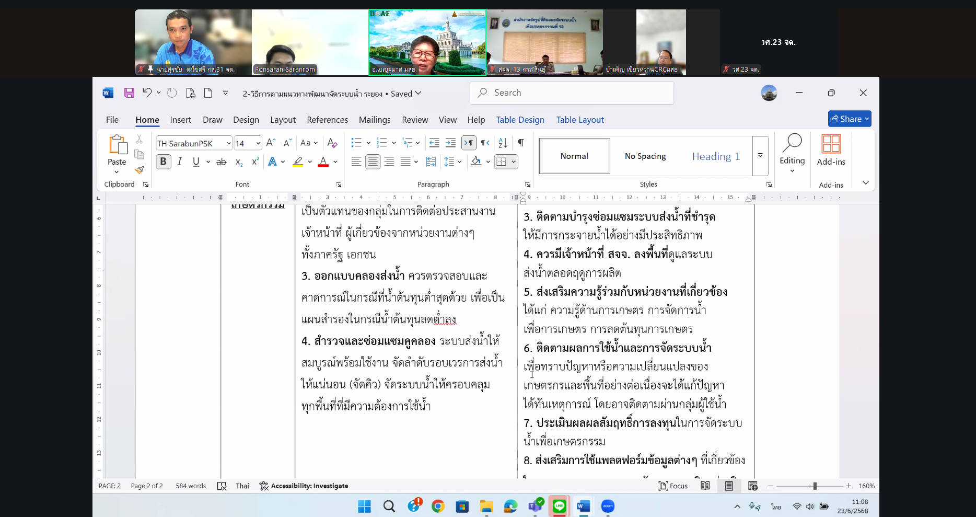Increase font size with A up
Screen dimensions: 976x517
click(x=271, y=143)
